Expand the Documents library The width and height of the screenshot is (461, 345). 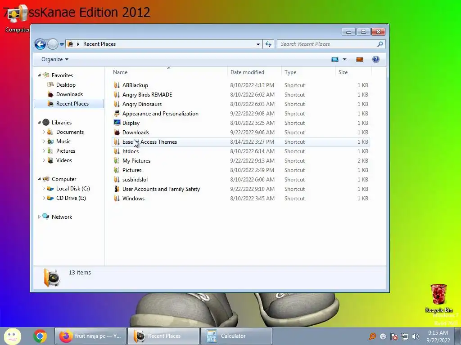tap(44, 132)
